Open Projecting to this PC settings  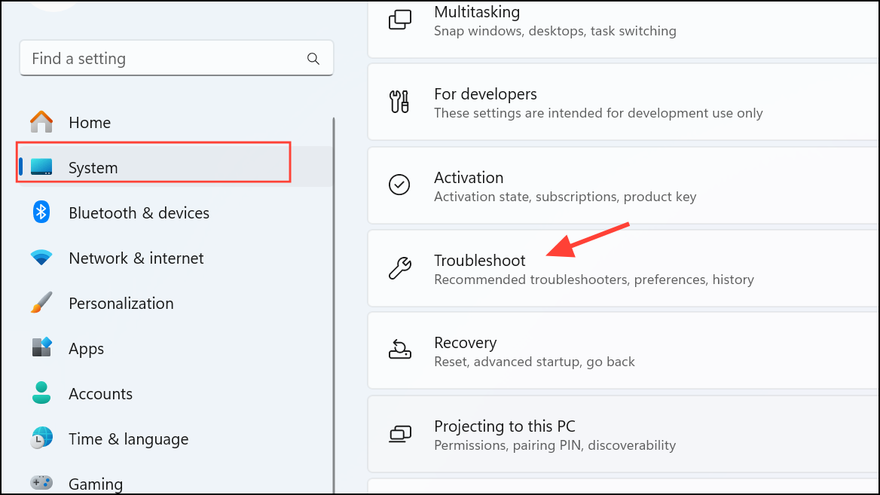(x=623, y=435)
